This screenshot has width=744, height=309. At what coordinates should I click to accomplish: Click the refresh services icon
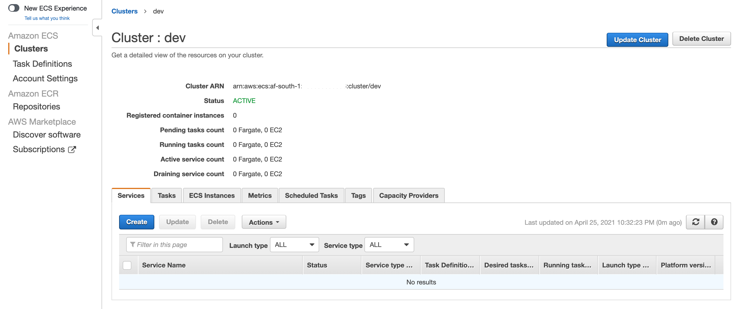tap(696, 222)
